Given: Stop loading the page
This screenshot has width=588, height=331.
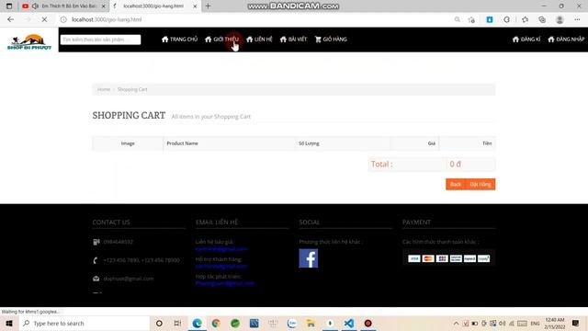Looking at the screenshot, I should coord(44,19).
